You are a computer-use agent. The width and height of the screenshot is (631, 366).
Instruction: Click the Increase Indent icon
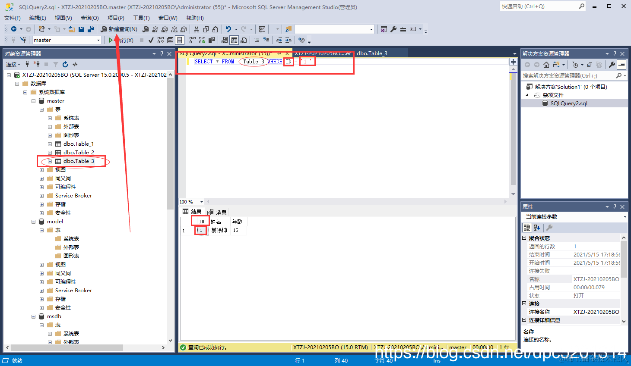point(289,40)
